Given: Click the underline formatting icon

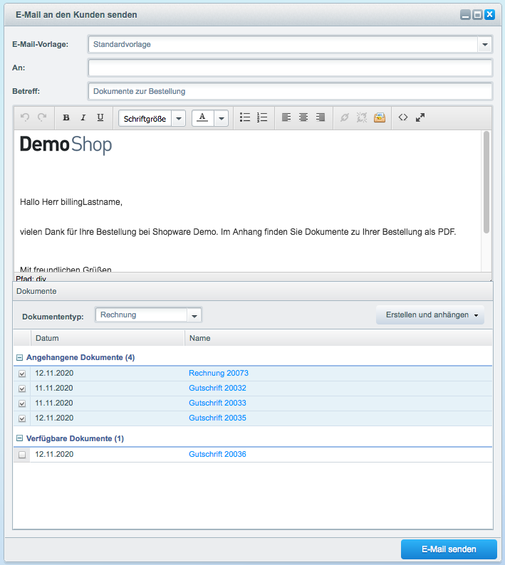Looking at the screenshot, I should click(100, 118).
